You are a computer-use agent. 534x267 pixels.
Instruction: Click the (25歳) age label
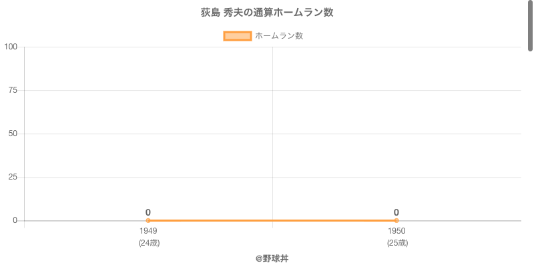click(397, 243)
